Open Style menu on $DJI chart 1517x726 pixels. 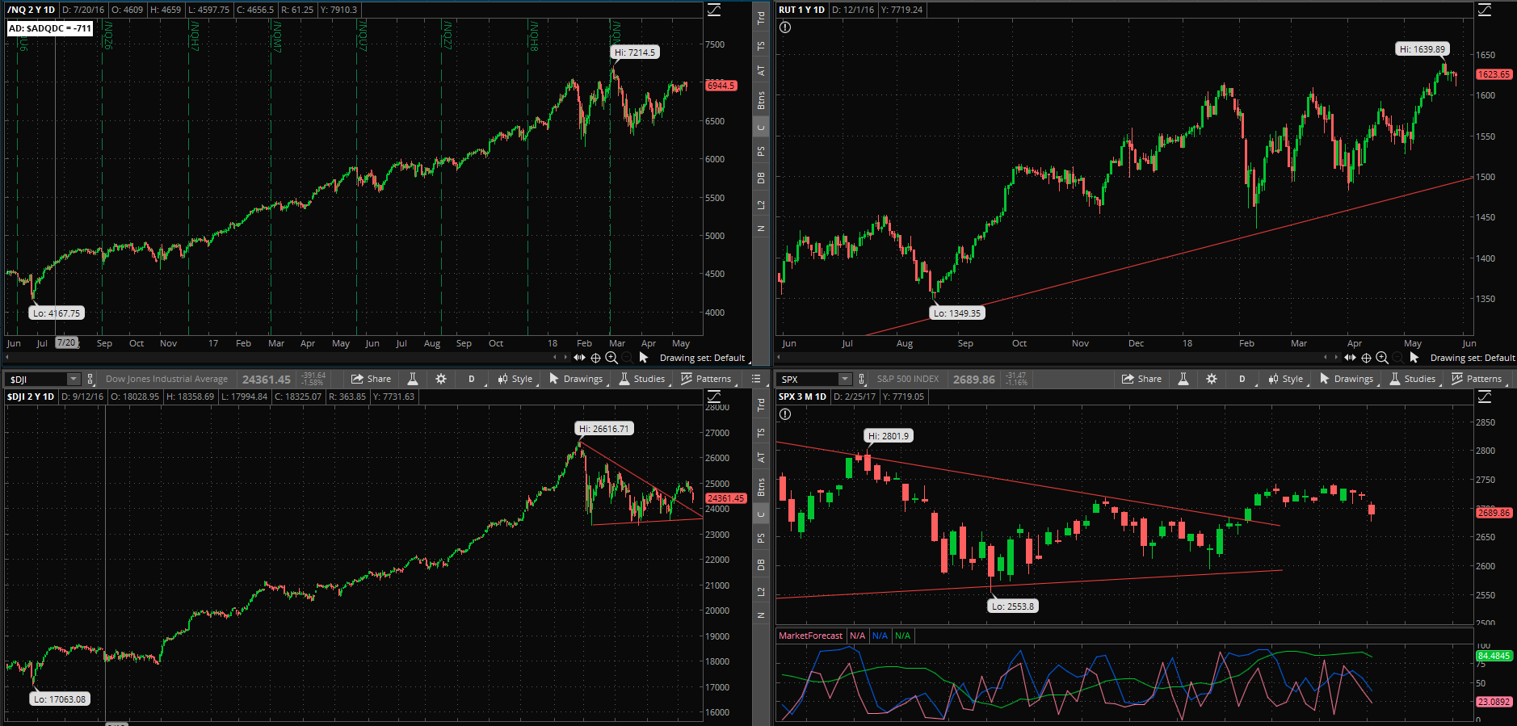pos(515,379)
